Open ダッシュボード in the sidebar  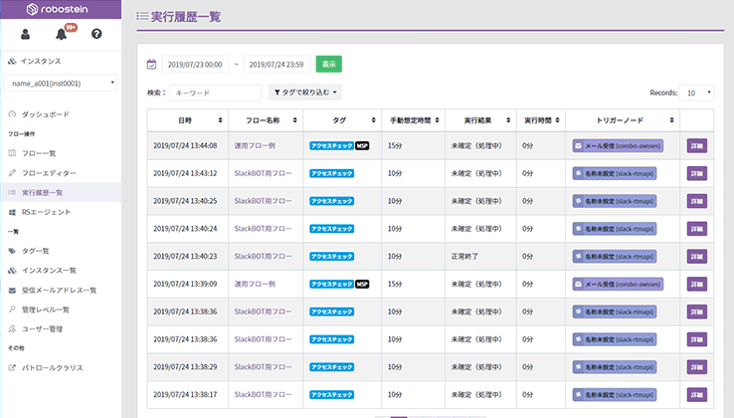pos(46,114)
